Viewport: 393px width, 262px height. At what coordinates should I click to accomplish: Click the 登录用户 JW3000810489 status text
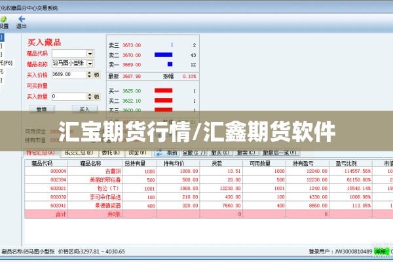click(x=341, y=252)
